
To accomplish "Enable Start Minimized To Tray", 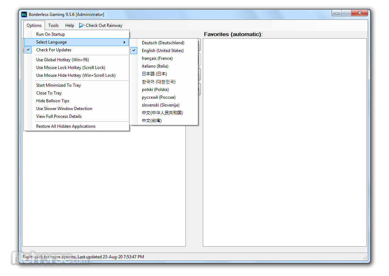I will click(77, 85).
